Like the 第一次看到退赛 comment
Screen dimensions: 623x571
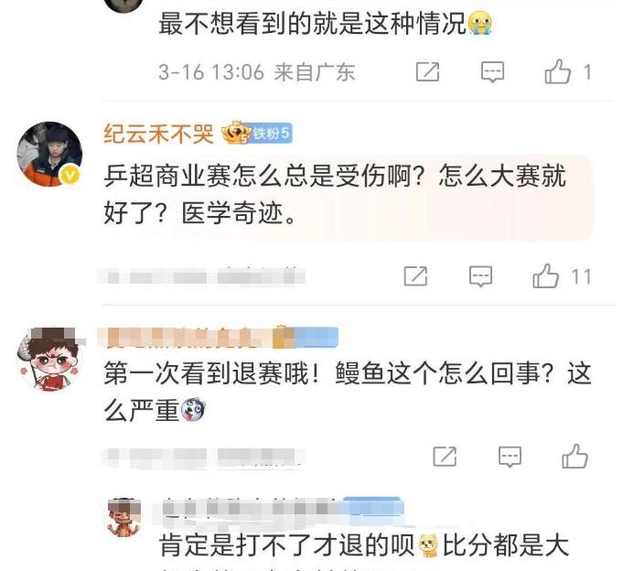[575, 457]
